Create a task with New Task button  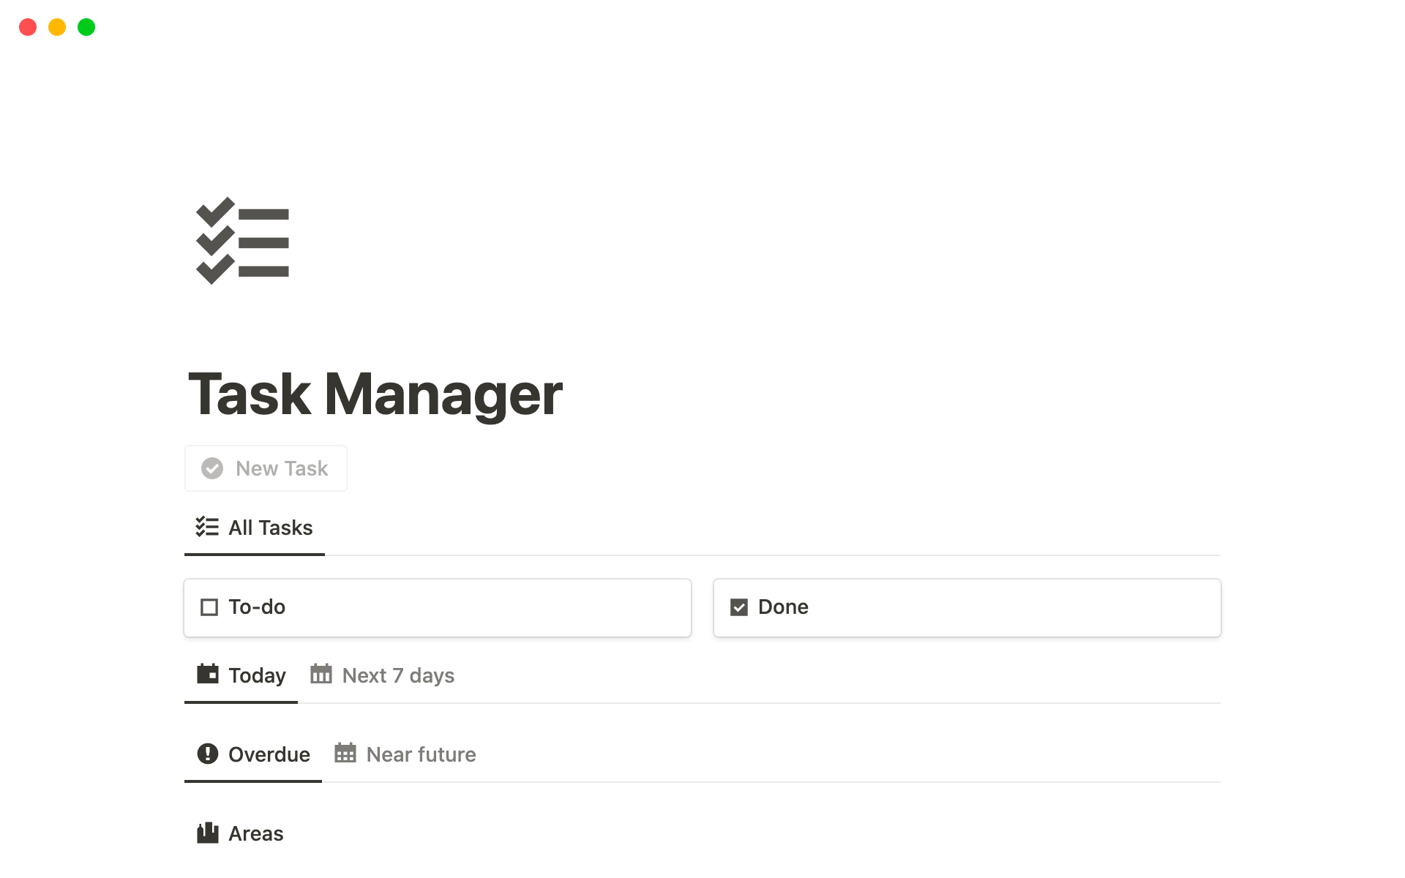click(x=282, y=468)
